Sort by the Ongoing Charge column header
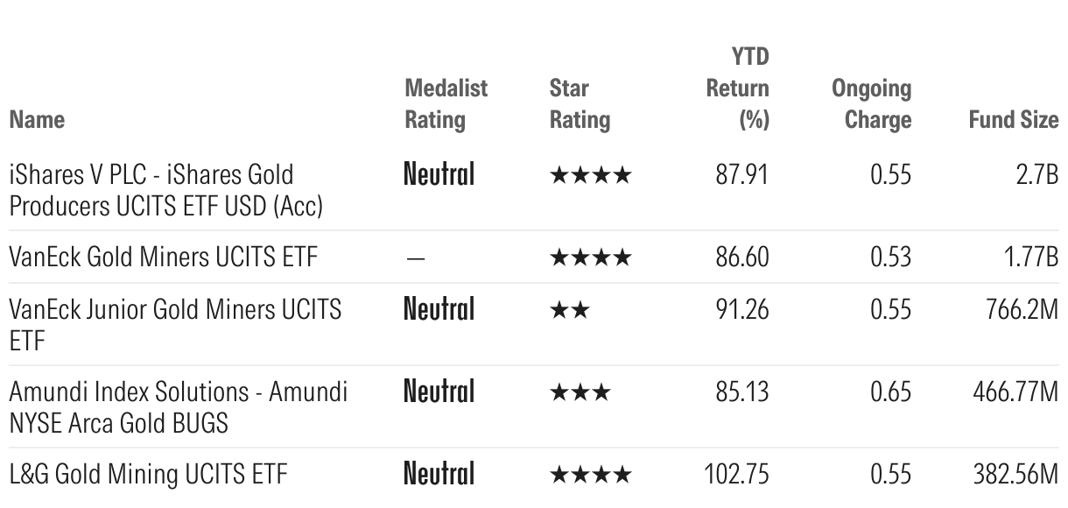Viewport: 1068px width, 508px height. (871, 103)
